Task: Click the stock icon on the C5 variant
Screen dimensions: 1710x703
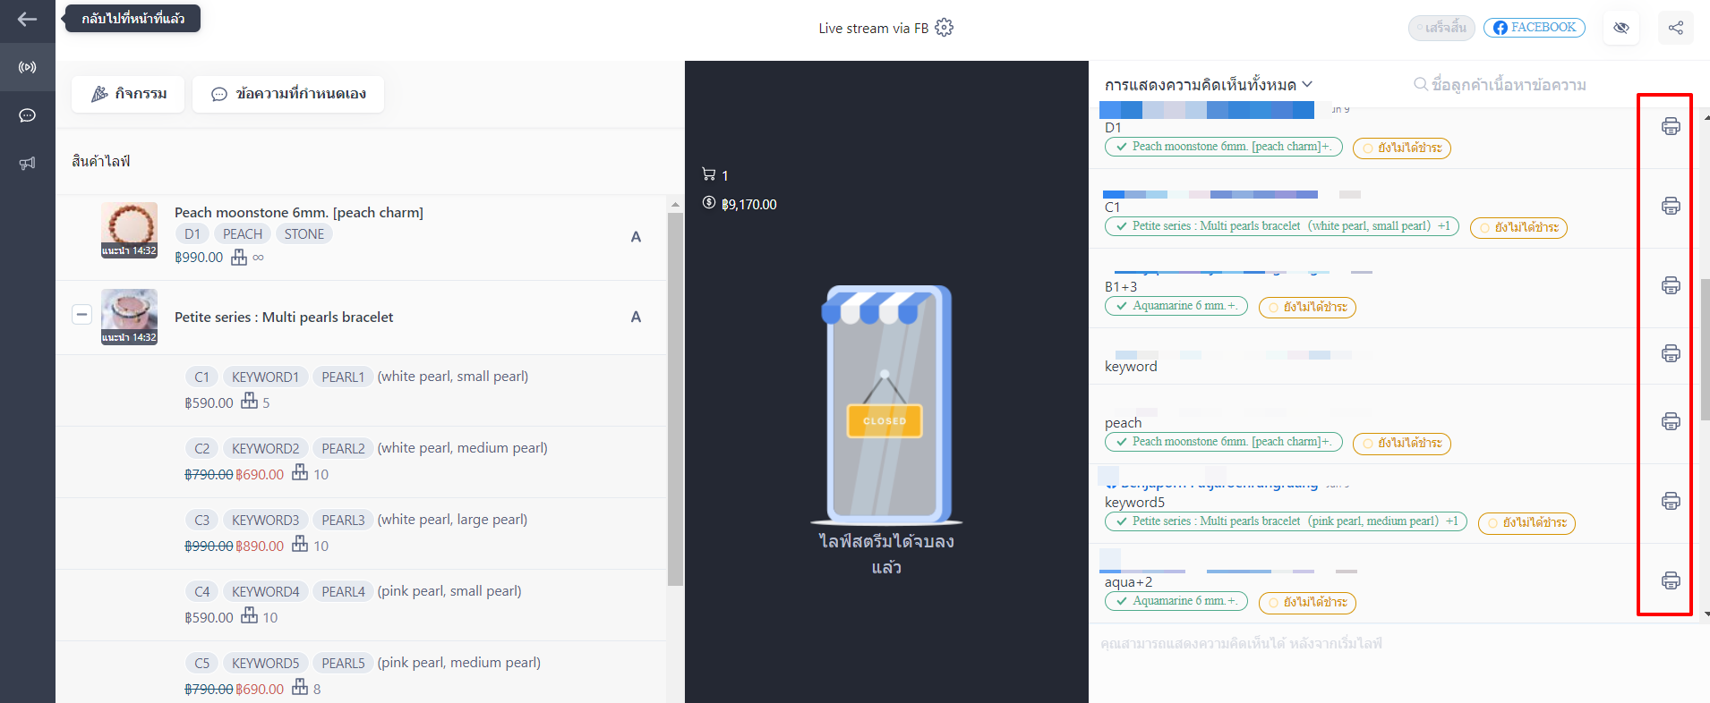Action: pyautogui.click(x=300, y=687)
